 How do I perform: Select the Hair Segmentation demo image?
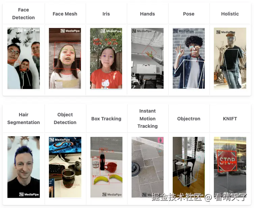pos(24,167)
